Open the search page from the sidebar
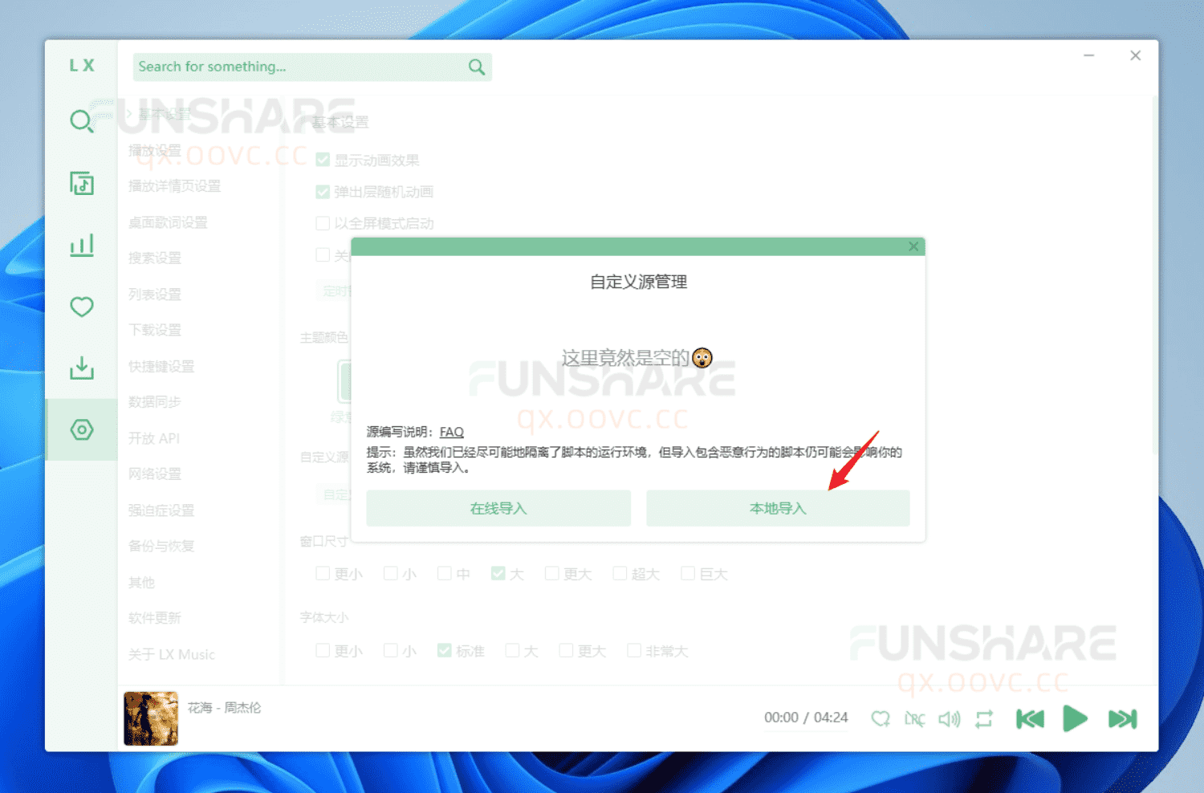 [x=81, y=121]
